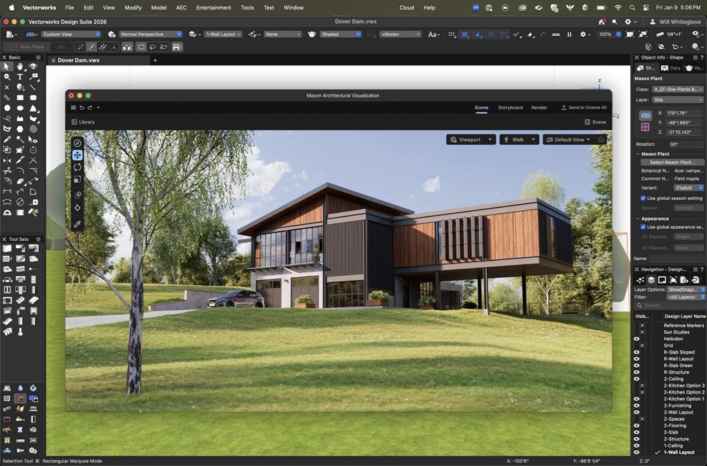Select the eyedropper tool in Maxon window

tap(77, 224)
